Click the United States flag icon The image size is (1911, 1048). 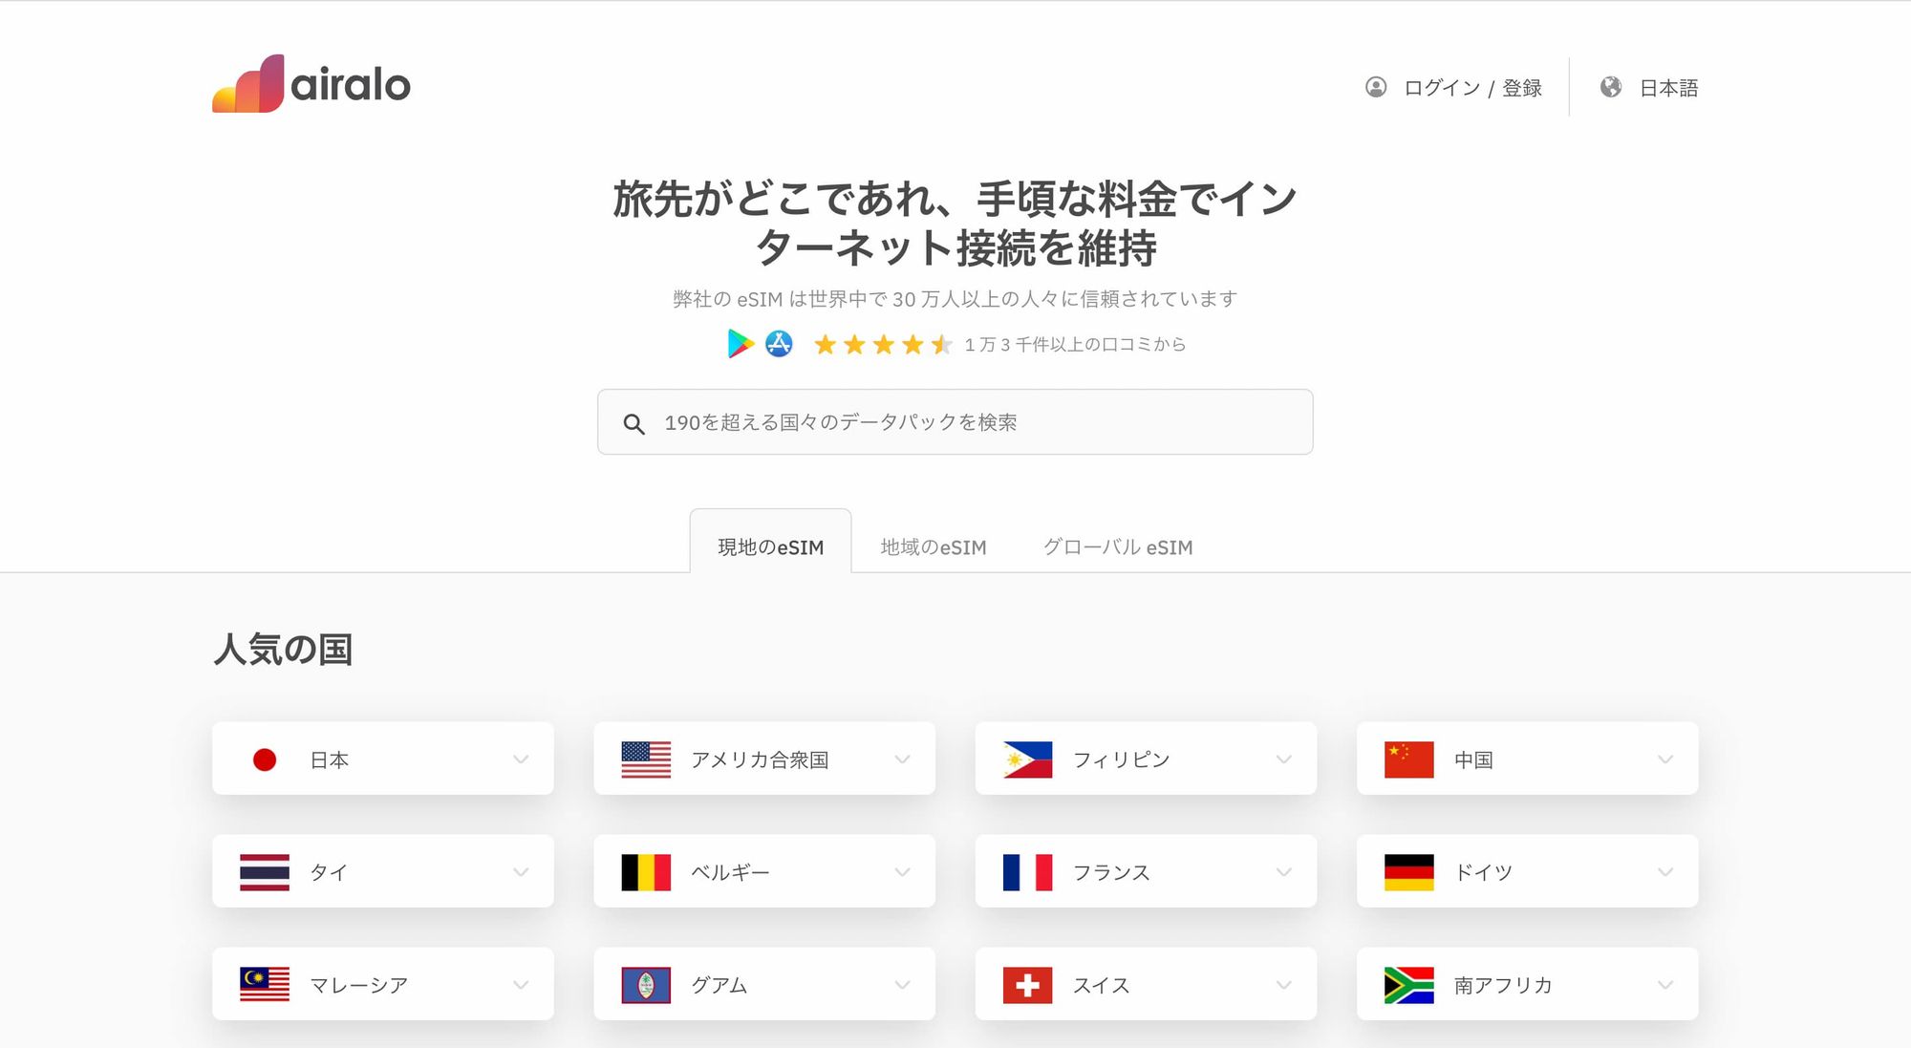(646, 759)
